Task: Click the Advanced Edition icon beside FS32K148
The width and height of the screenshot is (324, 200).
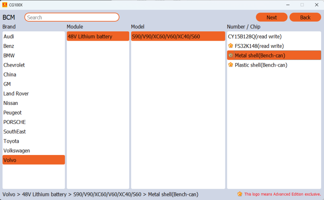Action: click(x=230, y=46)
